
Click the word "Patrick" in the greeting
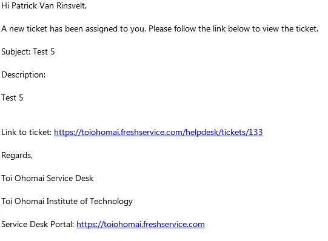click(24, 6)
